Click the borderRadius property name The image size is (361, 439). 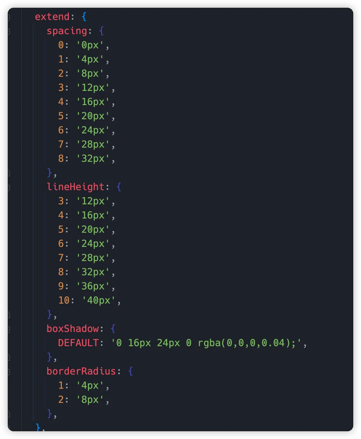tap(81, 371)
